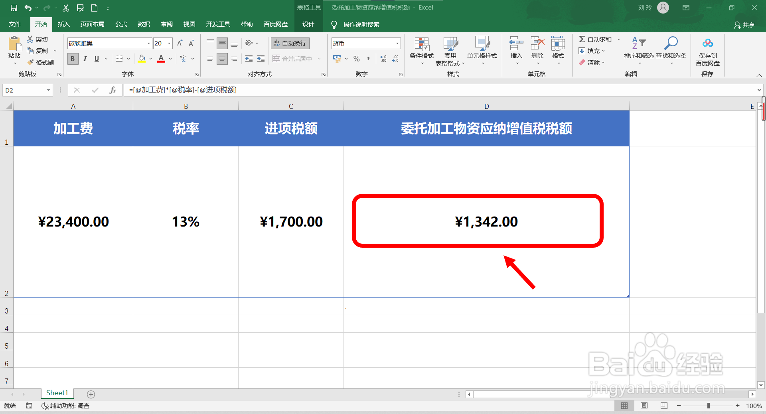Open Conditional Formatting icon
The height and width of the screenshot is (414, 766).
pos(422,44)
